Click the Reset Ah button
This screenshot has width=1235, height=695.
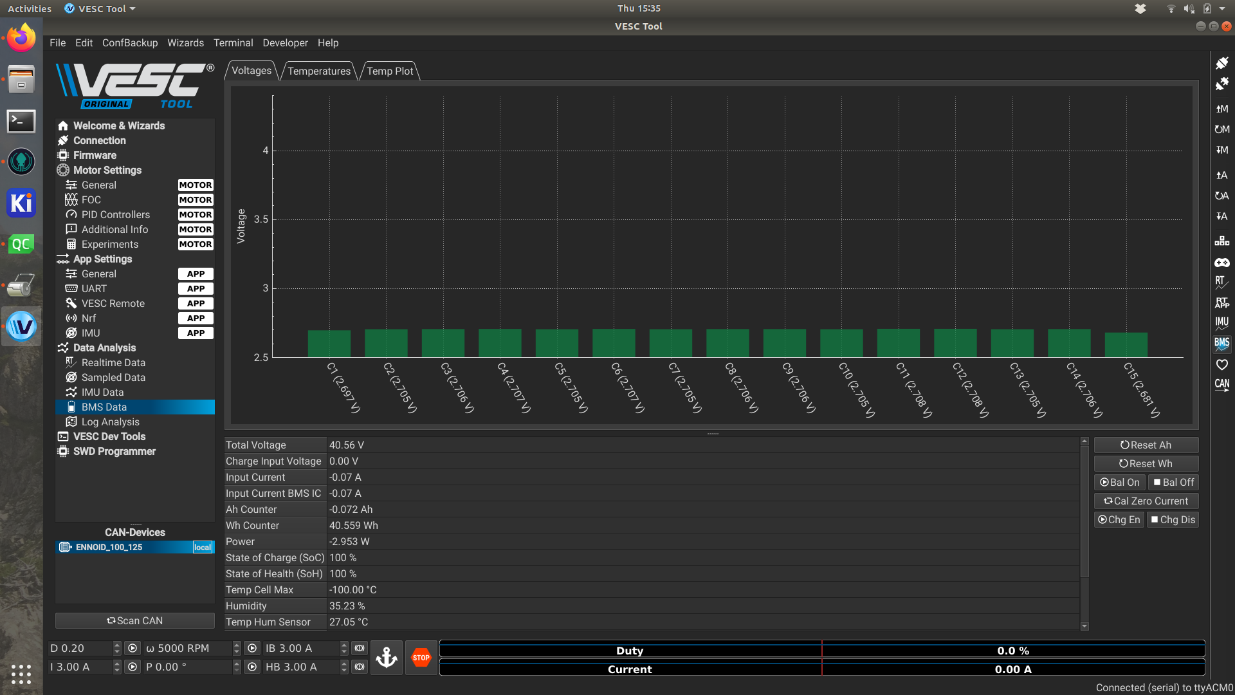point(1146,445)
